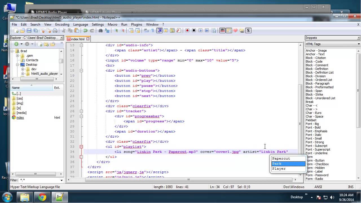Open the [css] folder in file list
The height and width of the screenshot is (203, 361).
point(20,98)
